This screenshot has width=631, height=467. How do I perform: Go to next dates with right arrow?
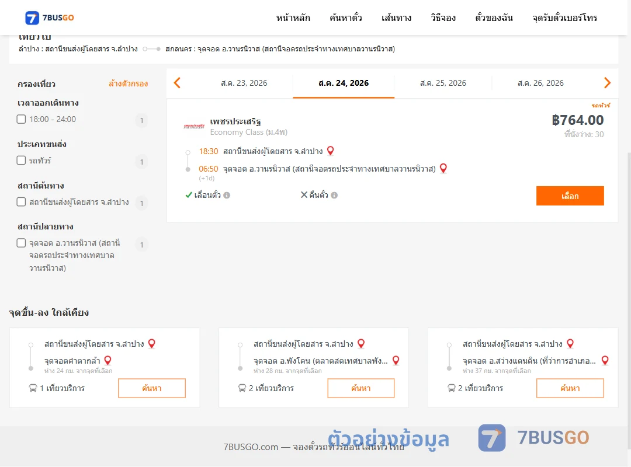coord(607,83)
